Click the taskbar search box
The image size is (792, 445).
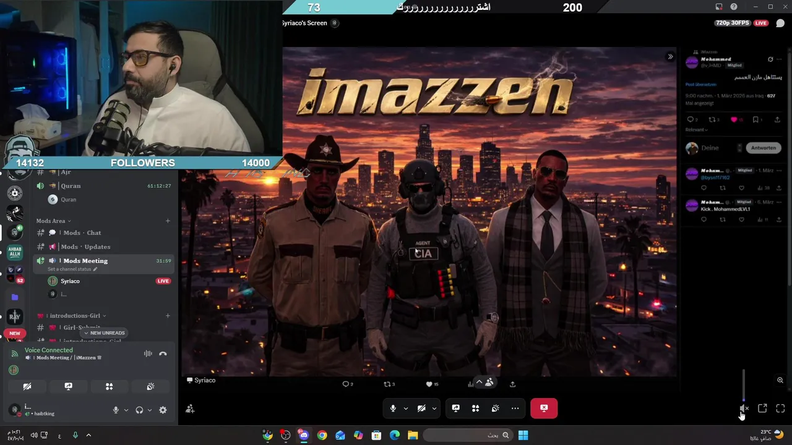(468, 435)
